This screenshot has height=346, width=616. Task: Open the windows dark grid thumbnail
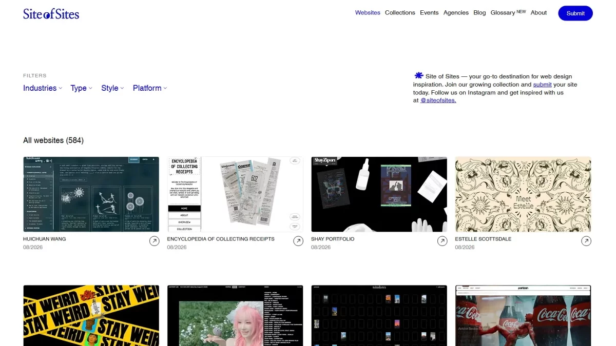[379, 316]
